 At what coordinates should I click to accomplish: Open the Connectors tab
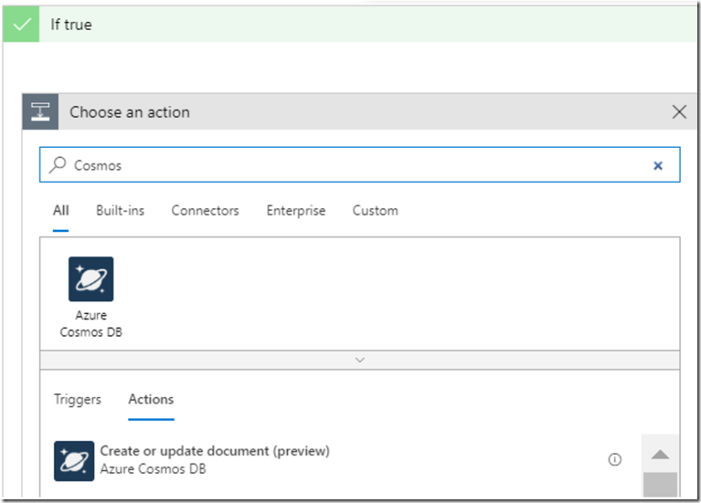[x=206, y=210]
